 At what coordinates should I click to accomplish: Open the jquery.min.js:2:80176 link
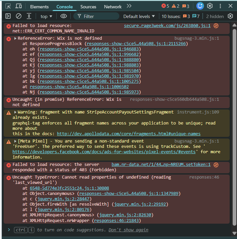tap(63, 210)
